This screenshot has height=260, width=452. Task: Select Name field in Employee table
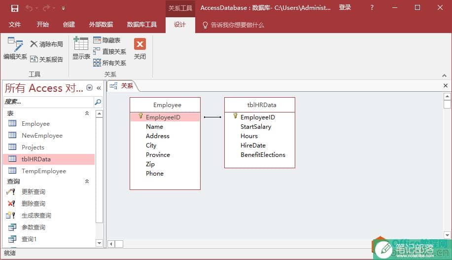pos(165,127)
